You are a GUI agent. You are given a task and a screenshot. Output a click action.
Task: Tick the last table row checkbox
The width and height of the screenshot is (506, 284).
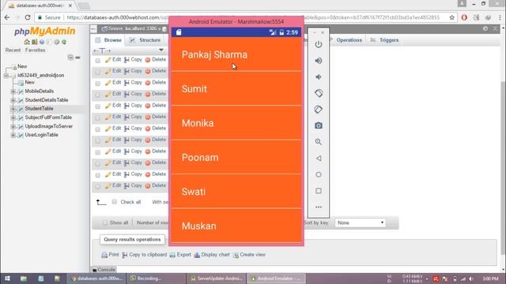98,186
